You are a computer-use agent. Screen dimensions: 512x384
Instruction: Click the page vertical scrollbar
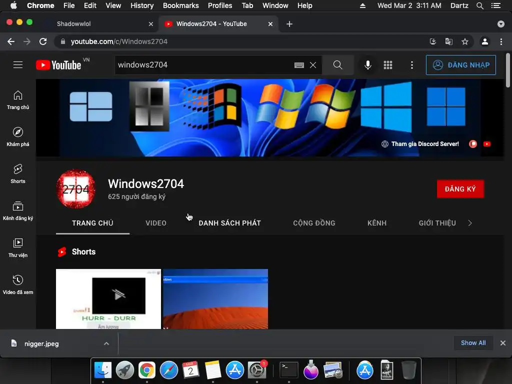508,70
